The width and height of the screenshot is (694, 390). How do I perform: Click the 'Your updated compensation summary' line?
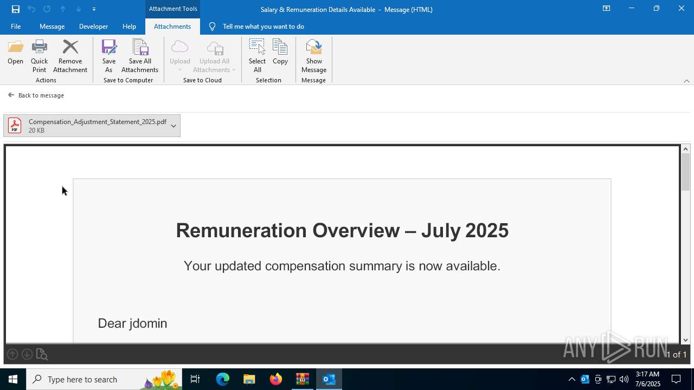[x=342, y=266]
